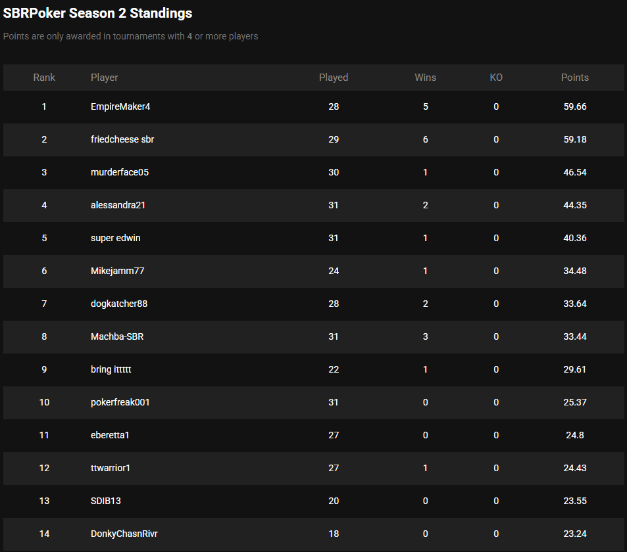Select the friedcheese sbr player
The height and width of the screenshot is (552, 627).
pyautogui.click(x=122, y=139)
